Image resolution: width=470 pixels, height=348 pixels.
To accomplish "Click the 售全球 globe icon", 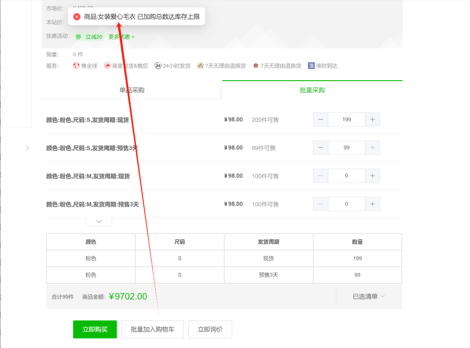I will tap(76, 66).
